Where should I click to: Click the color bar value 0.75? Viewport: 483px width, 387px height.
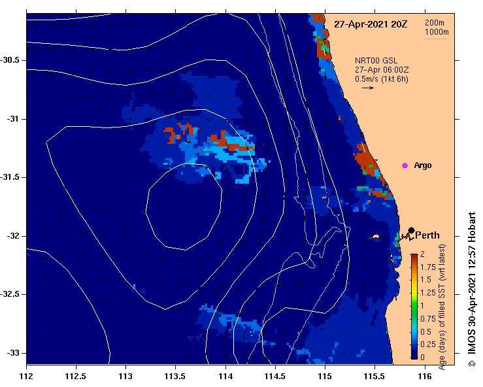(428, 318)
